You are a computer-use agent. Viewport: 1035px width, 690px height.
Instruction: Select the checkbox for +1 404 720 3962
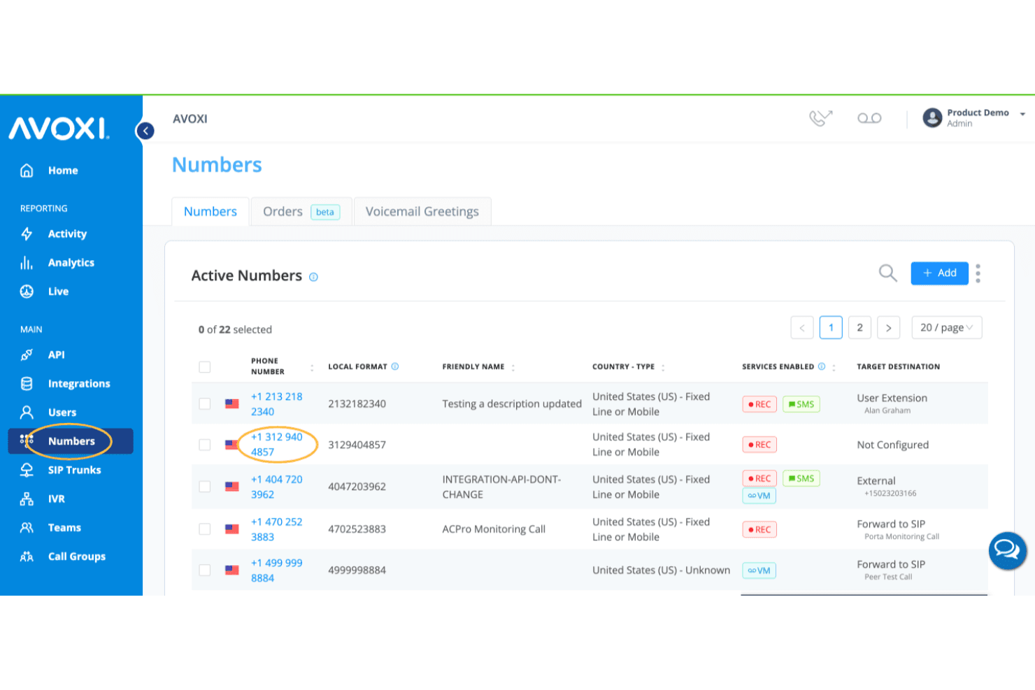click(x=205, y=487)
